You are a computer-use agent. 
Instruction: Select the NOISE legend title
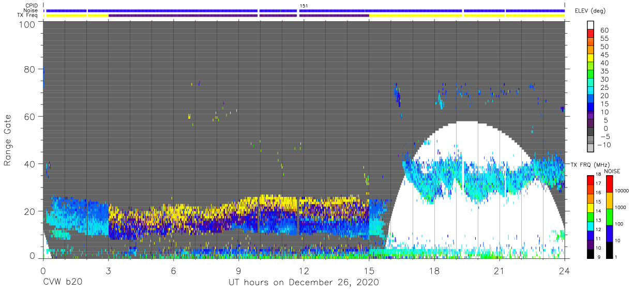click(x=613, y=171)
